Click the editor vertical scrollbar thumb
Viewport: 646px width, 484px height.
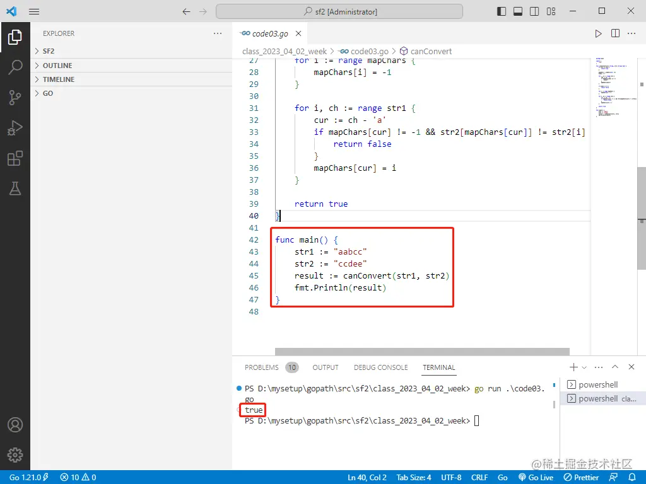(x=641, y=218)
